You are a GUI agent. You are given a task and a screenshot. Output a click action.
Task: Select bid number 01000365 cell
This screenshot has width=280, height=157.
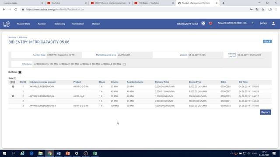coord(226,86)
